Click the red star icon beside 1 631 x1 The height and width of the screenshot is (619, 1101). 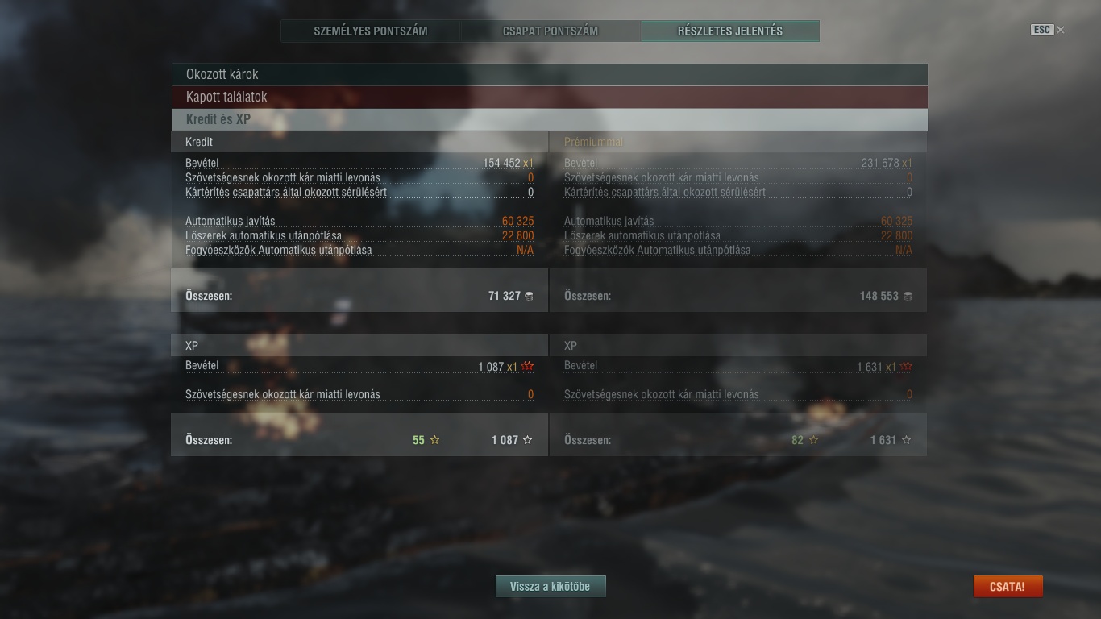click(906, 367)
